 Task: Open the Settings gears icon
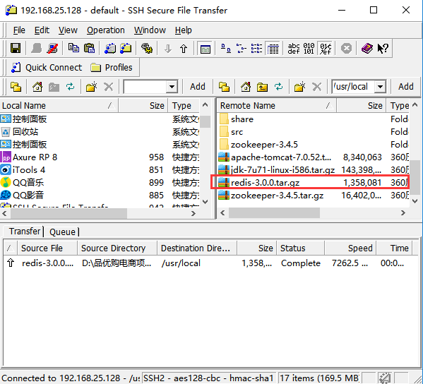click(147, 49)
